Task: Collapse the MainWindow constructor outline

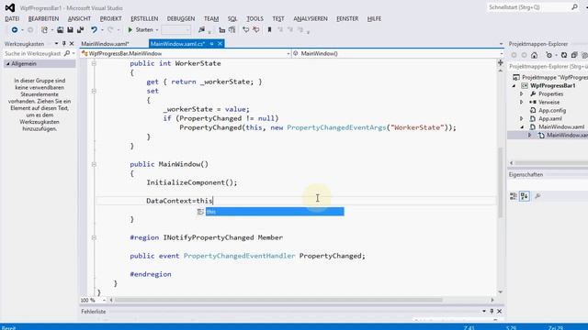Action: point(94,164)
